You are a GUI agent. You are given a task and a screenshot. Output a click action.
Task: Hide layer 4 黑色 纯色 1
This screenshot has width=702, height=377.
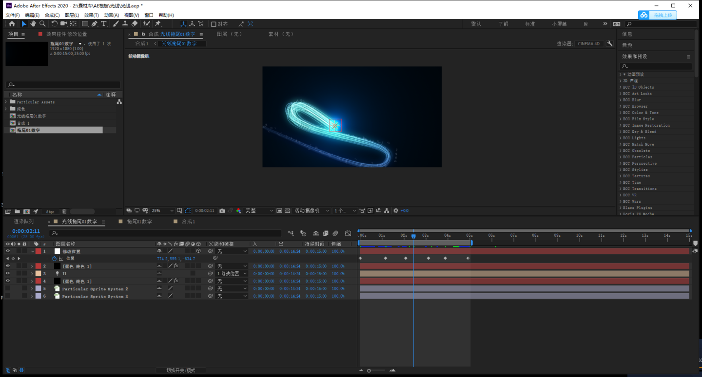(8, 281)
